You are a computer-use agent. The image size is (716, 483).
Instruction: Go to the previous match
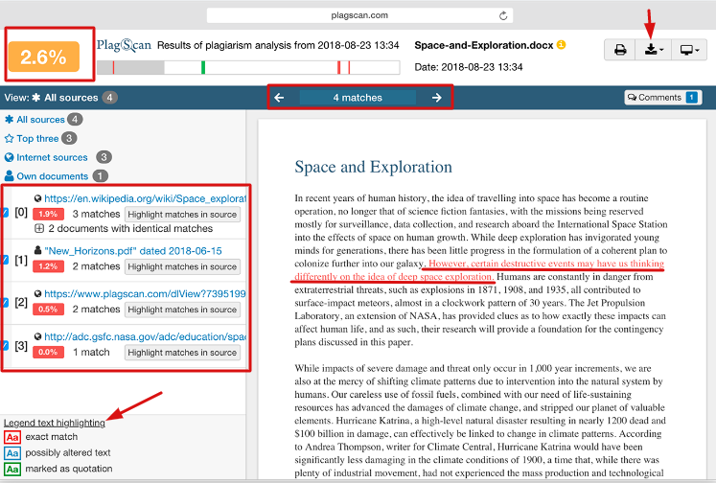click(279, 97)
